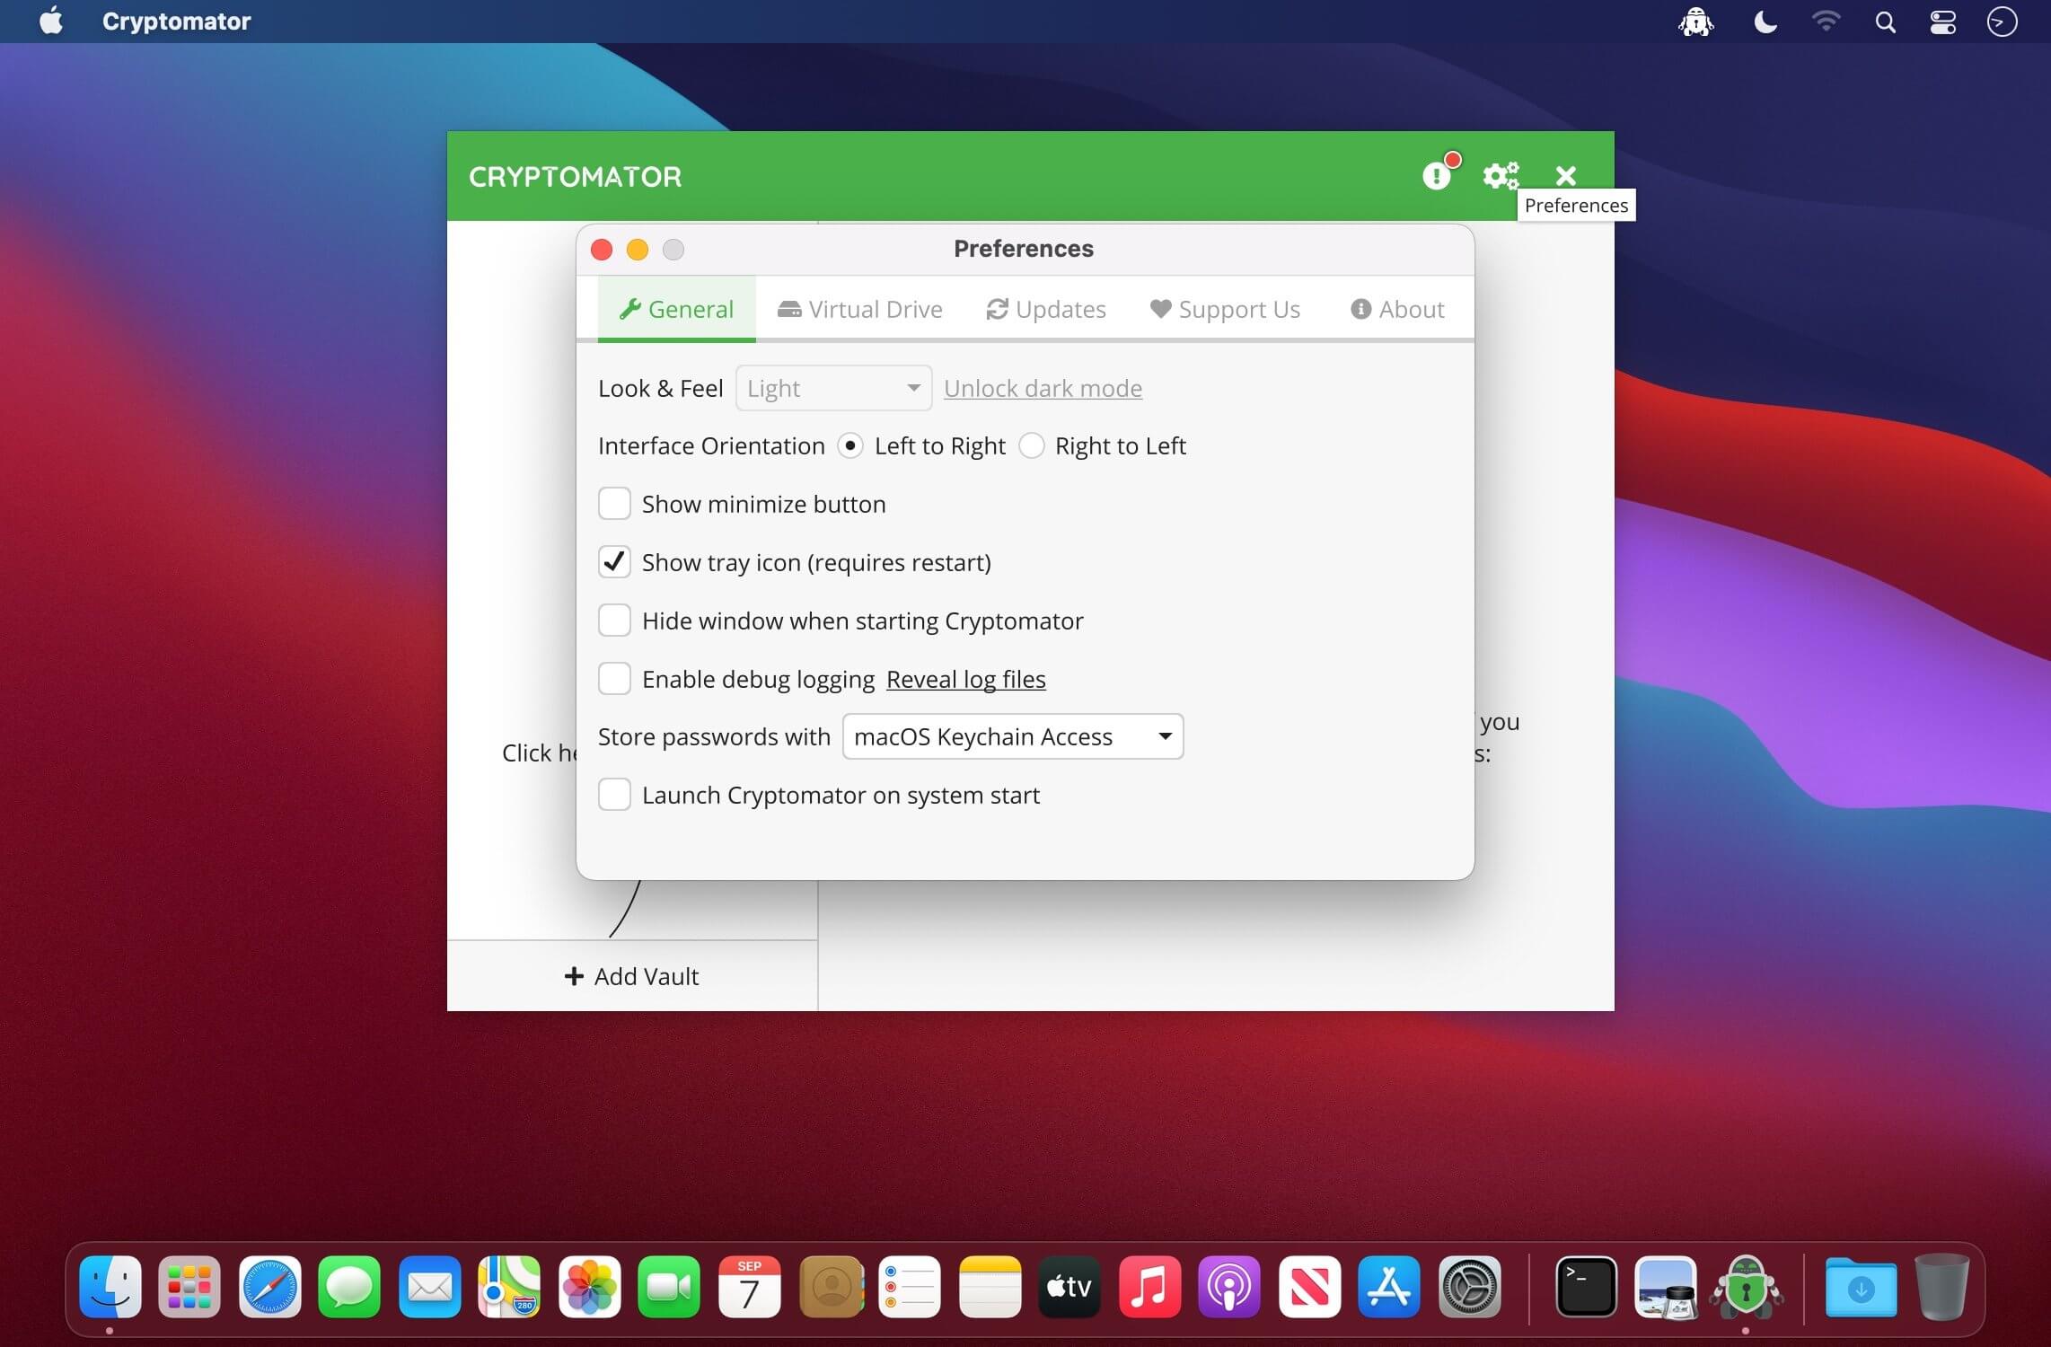The image size is (2051, 1347).
Task: Select Right to Left orientation
Action: [x=1032, y=445]
